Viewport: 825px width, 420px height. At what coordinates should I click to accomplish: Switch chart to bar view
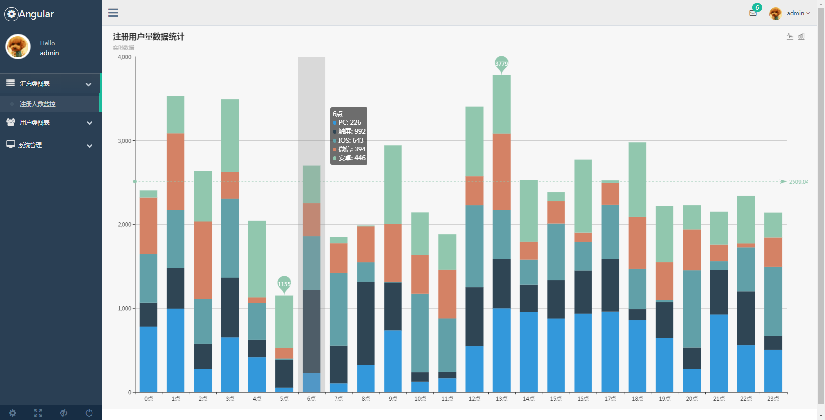tap(801, 36)
